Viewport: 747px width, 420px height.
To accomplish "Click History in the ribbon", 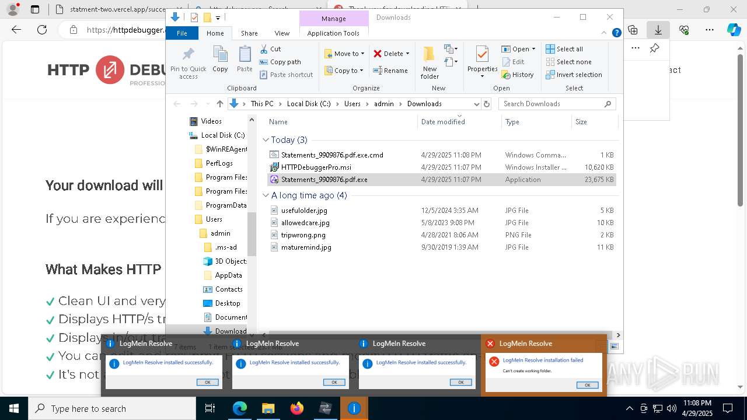I will (517, 75).
